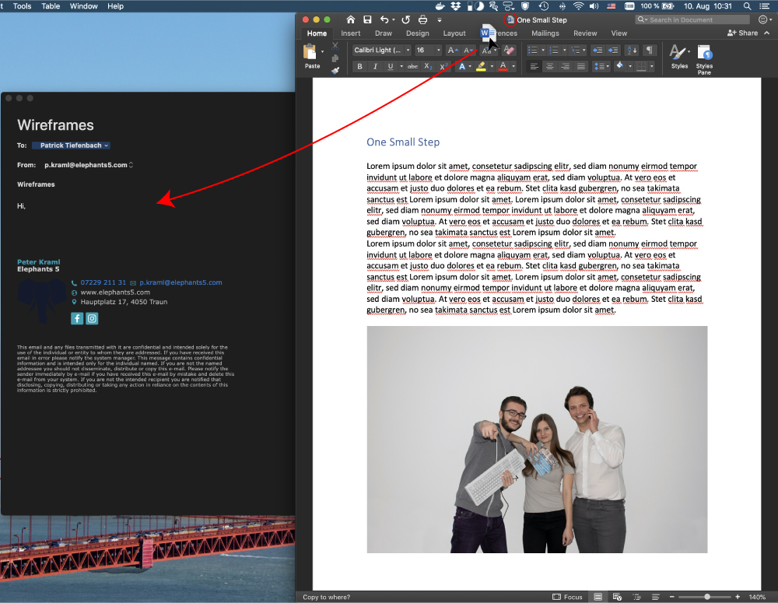Click the yellow text highlight color button
Image resolution: width=778 pixels, height=603 pixels.
[482, 67]
